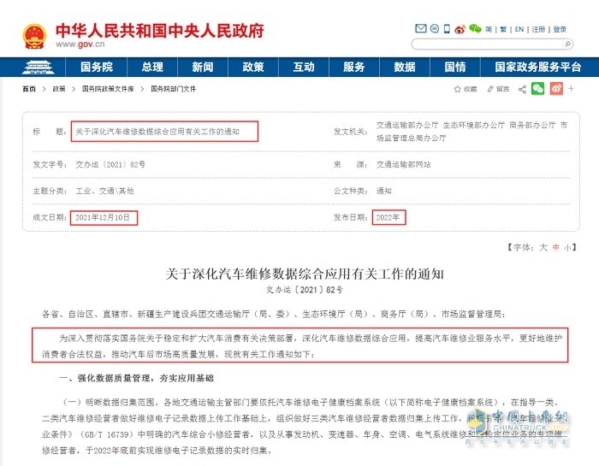
Task: Go to 政策 breadcrumb link
Action: click(x=59, y=89)
